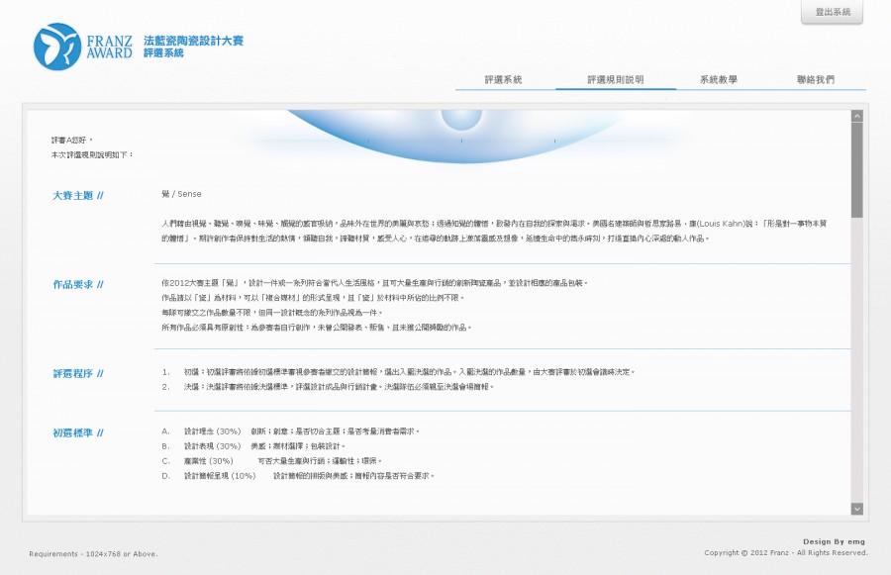This screenshot has width=891, height=575.
Task: Click the scrollbar down arrow
Action: (x=856, y=508)
